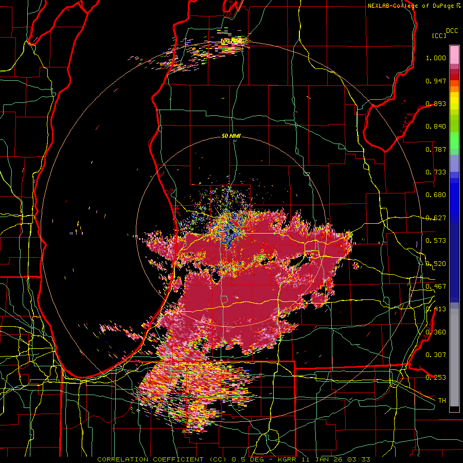Select the 0.627 scale value

436,218
